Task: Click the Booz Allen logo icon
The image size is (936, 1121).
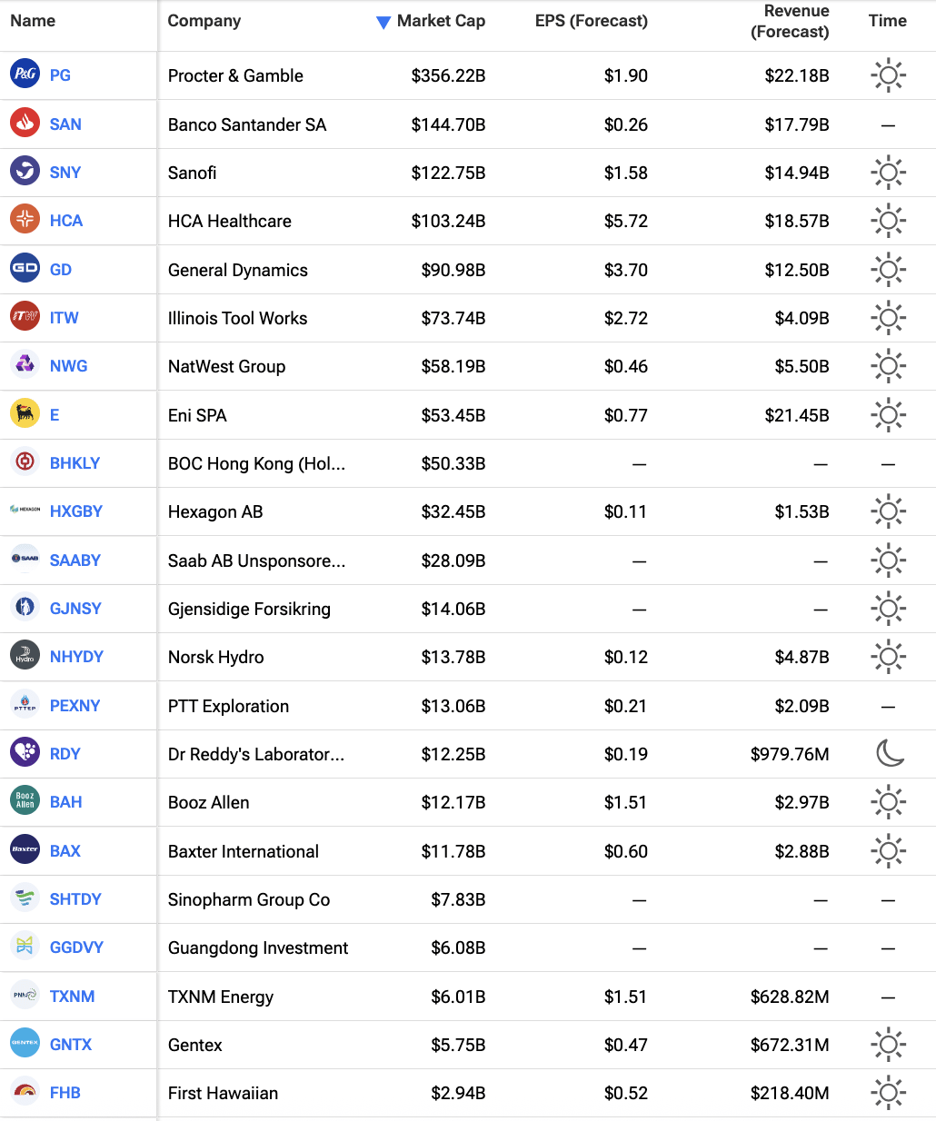Action: [25, 801]
